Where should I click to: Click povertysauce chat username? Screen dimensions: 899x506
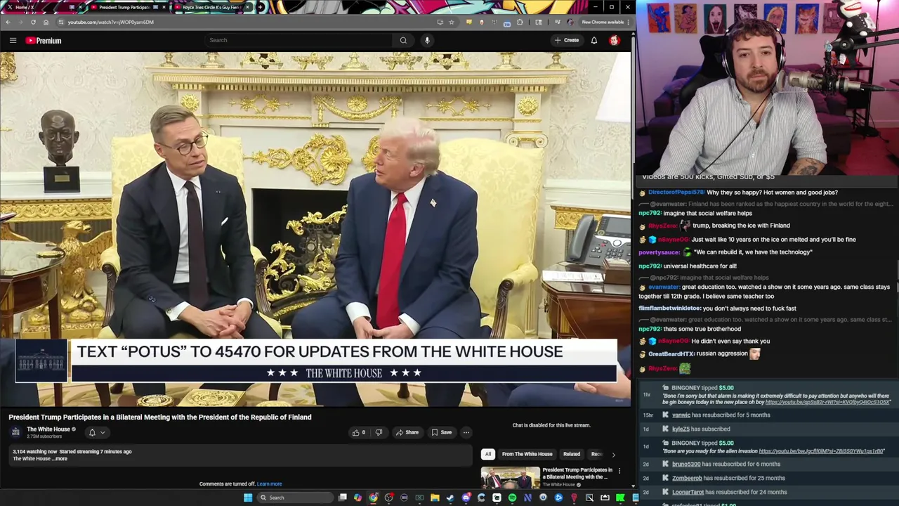pyautogui.click(x=659, y=252)
